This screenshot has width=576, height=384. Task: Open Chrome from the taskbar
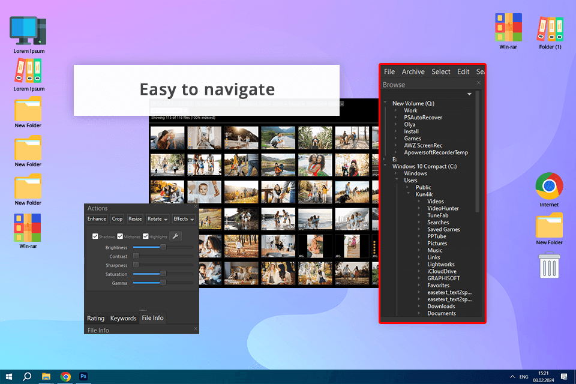click(65, 376)
